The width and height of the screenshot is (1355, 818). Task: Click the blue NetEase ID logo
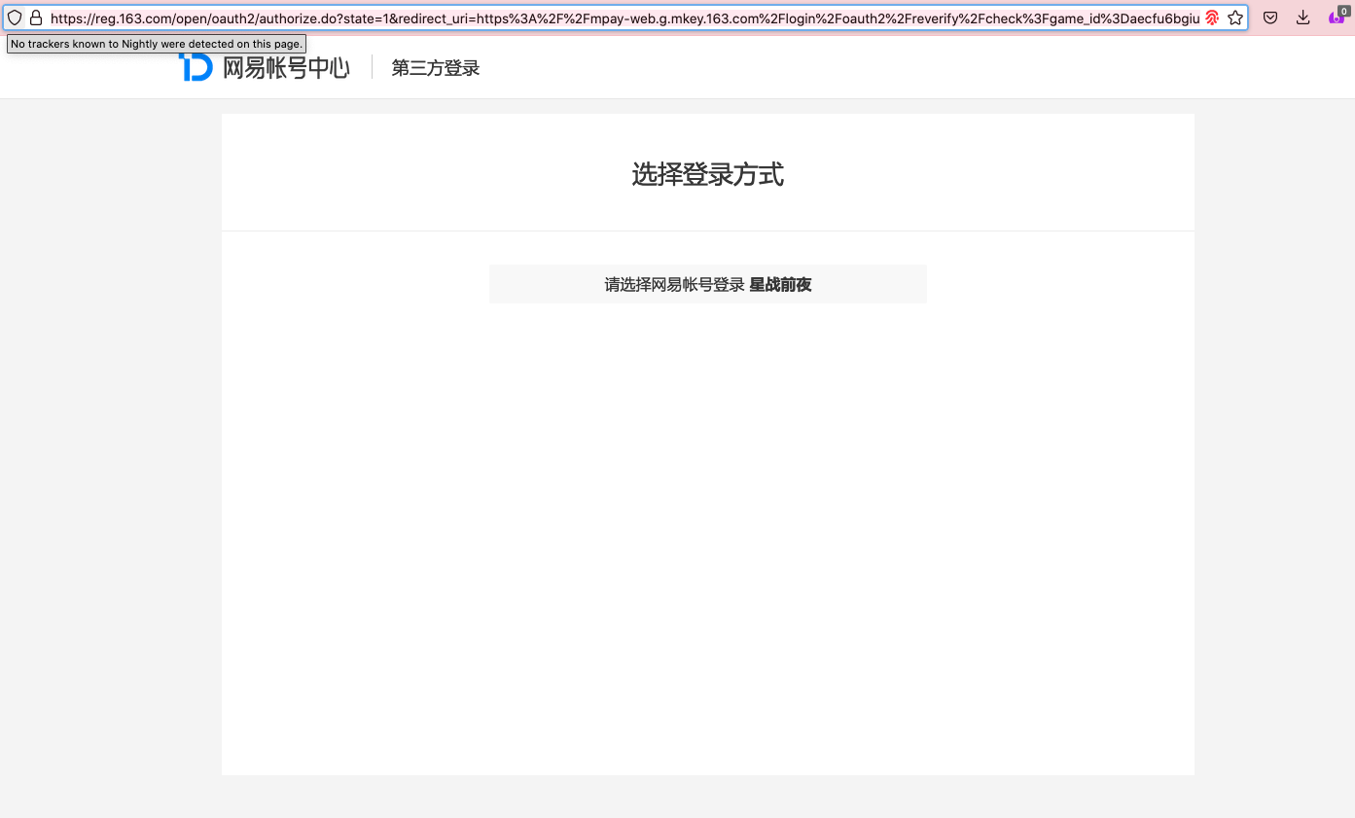pyautogui.click(x=196, y=67)
